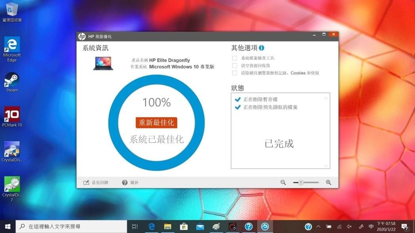The height and width of the screenshot is (233, 415).
Task: Maximize the HP 效能優化 window
Action: click(324, 34)
